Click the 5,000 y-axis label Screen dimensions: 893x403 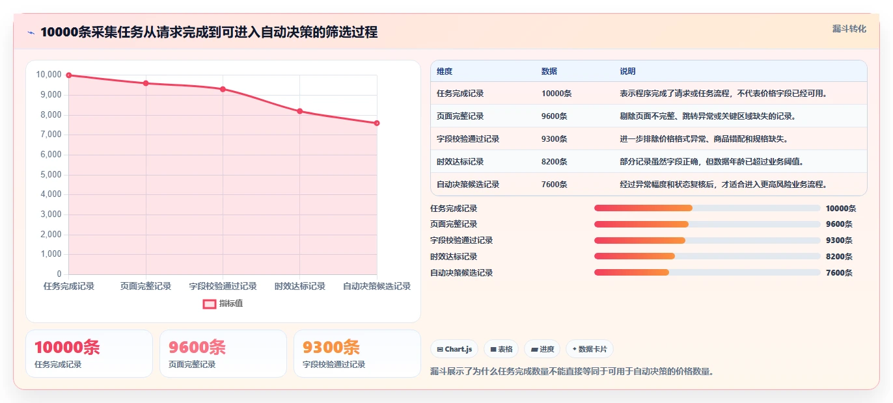coord(51,175)
